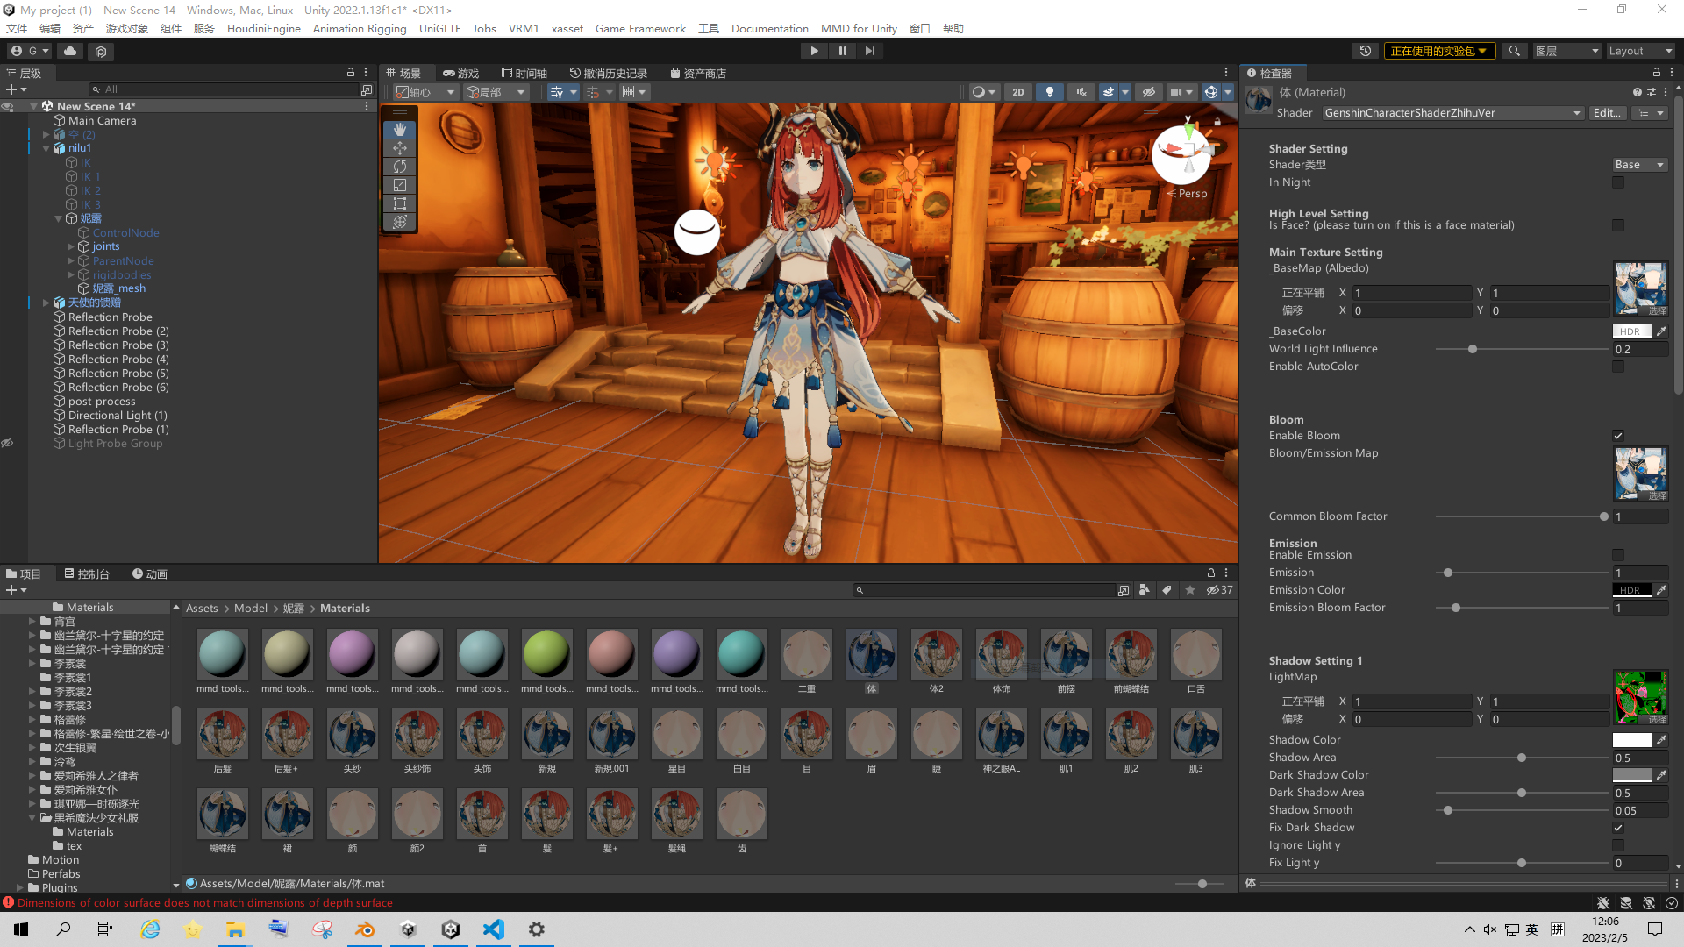1684x947 pixels.
Task: Pause the game playback
Action: click(x=842, y=51)
